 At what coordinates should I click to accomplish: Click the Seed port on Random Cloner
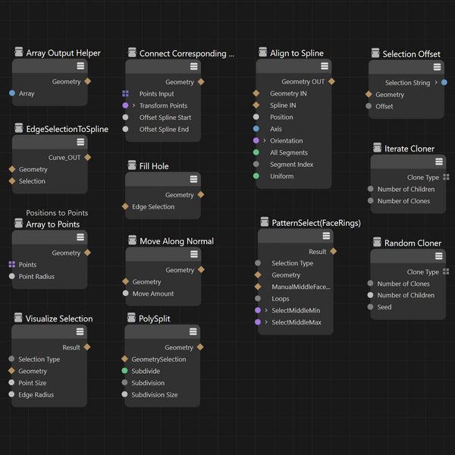click(x=370, y=306)
